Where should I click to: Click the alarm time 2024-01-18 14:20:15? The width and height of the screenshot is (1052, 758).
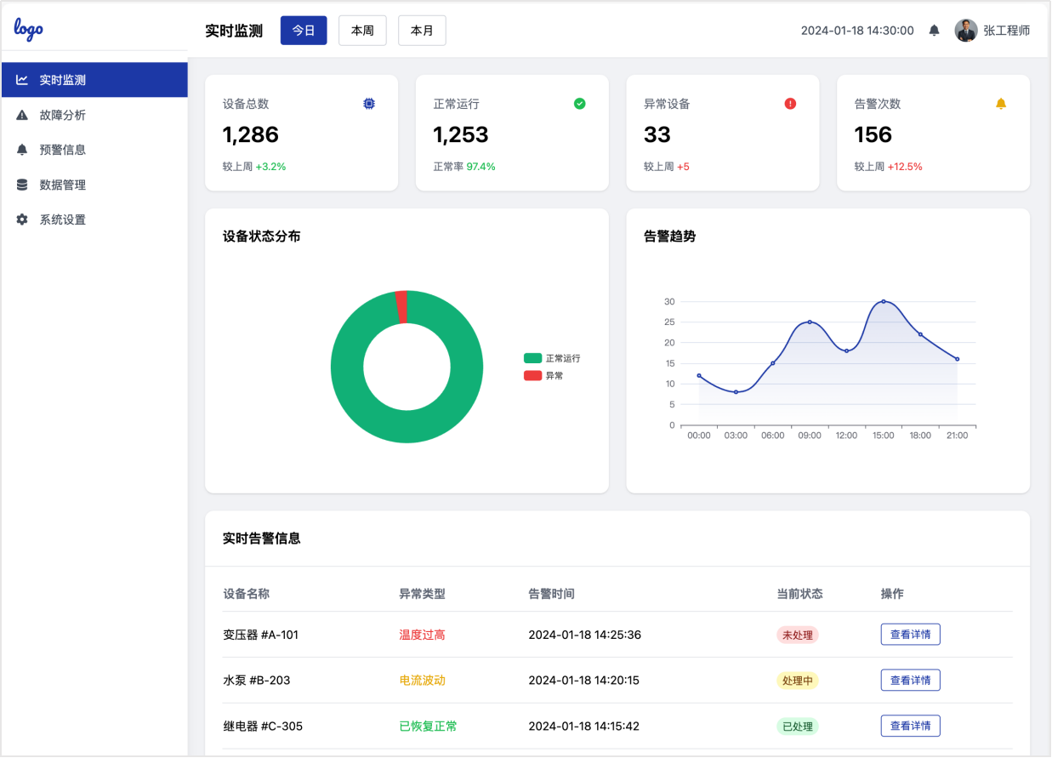click(584, 681)
